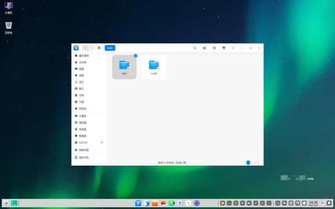Click the selection status text at the bottom
The width and height of the screenshot is (335, 209).
coord(172,163)
